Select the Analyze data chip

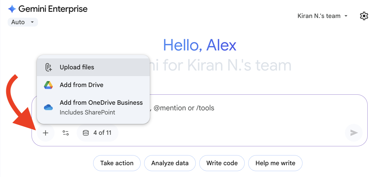point(170,163)
